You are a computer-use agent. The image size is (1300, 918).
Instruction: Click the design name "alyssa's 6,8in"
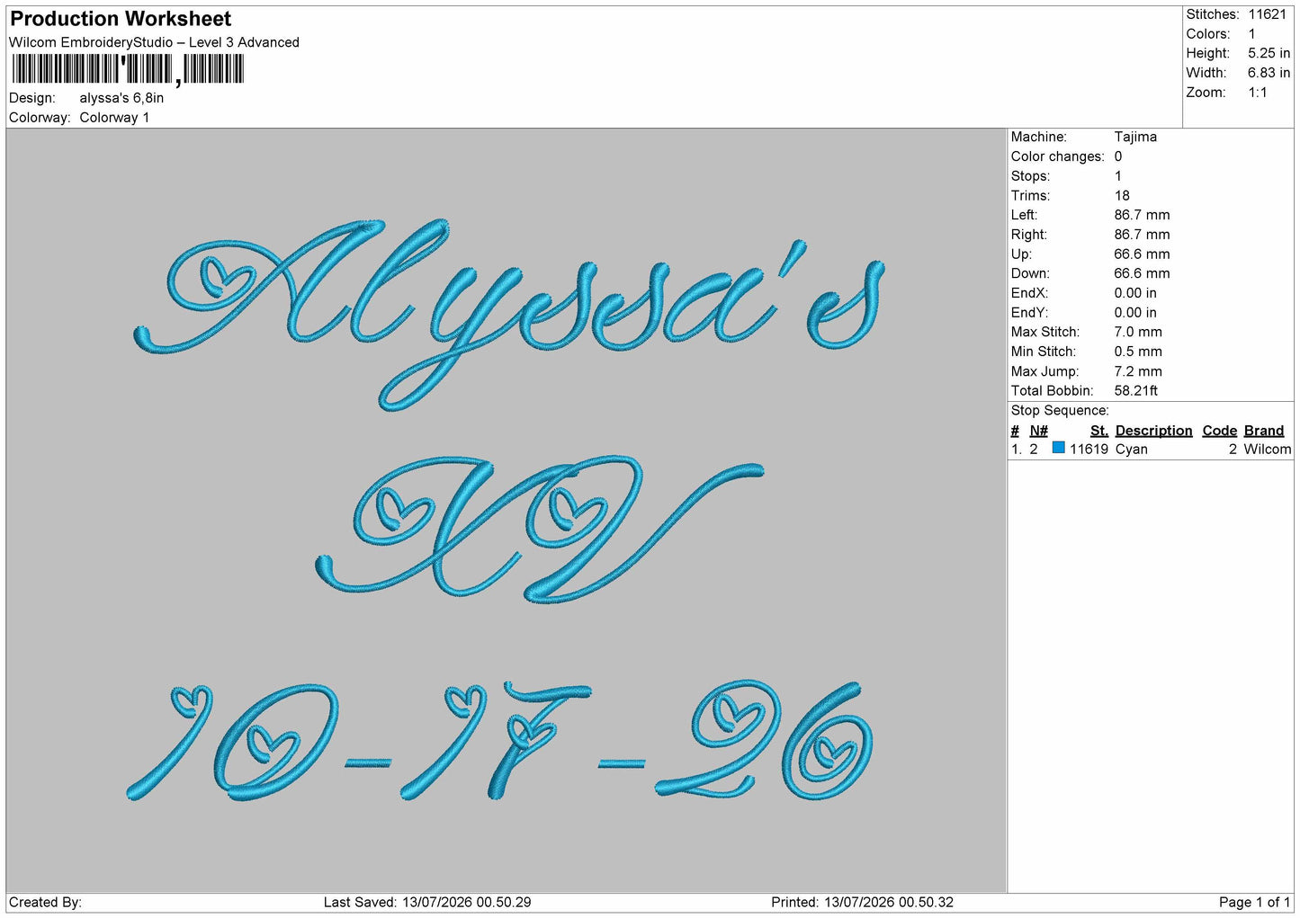121,98
